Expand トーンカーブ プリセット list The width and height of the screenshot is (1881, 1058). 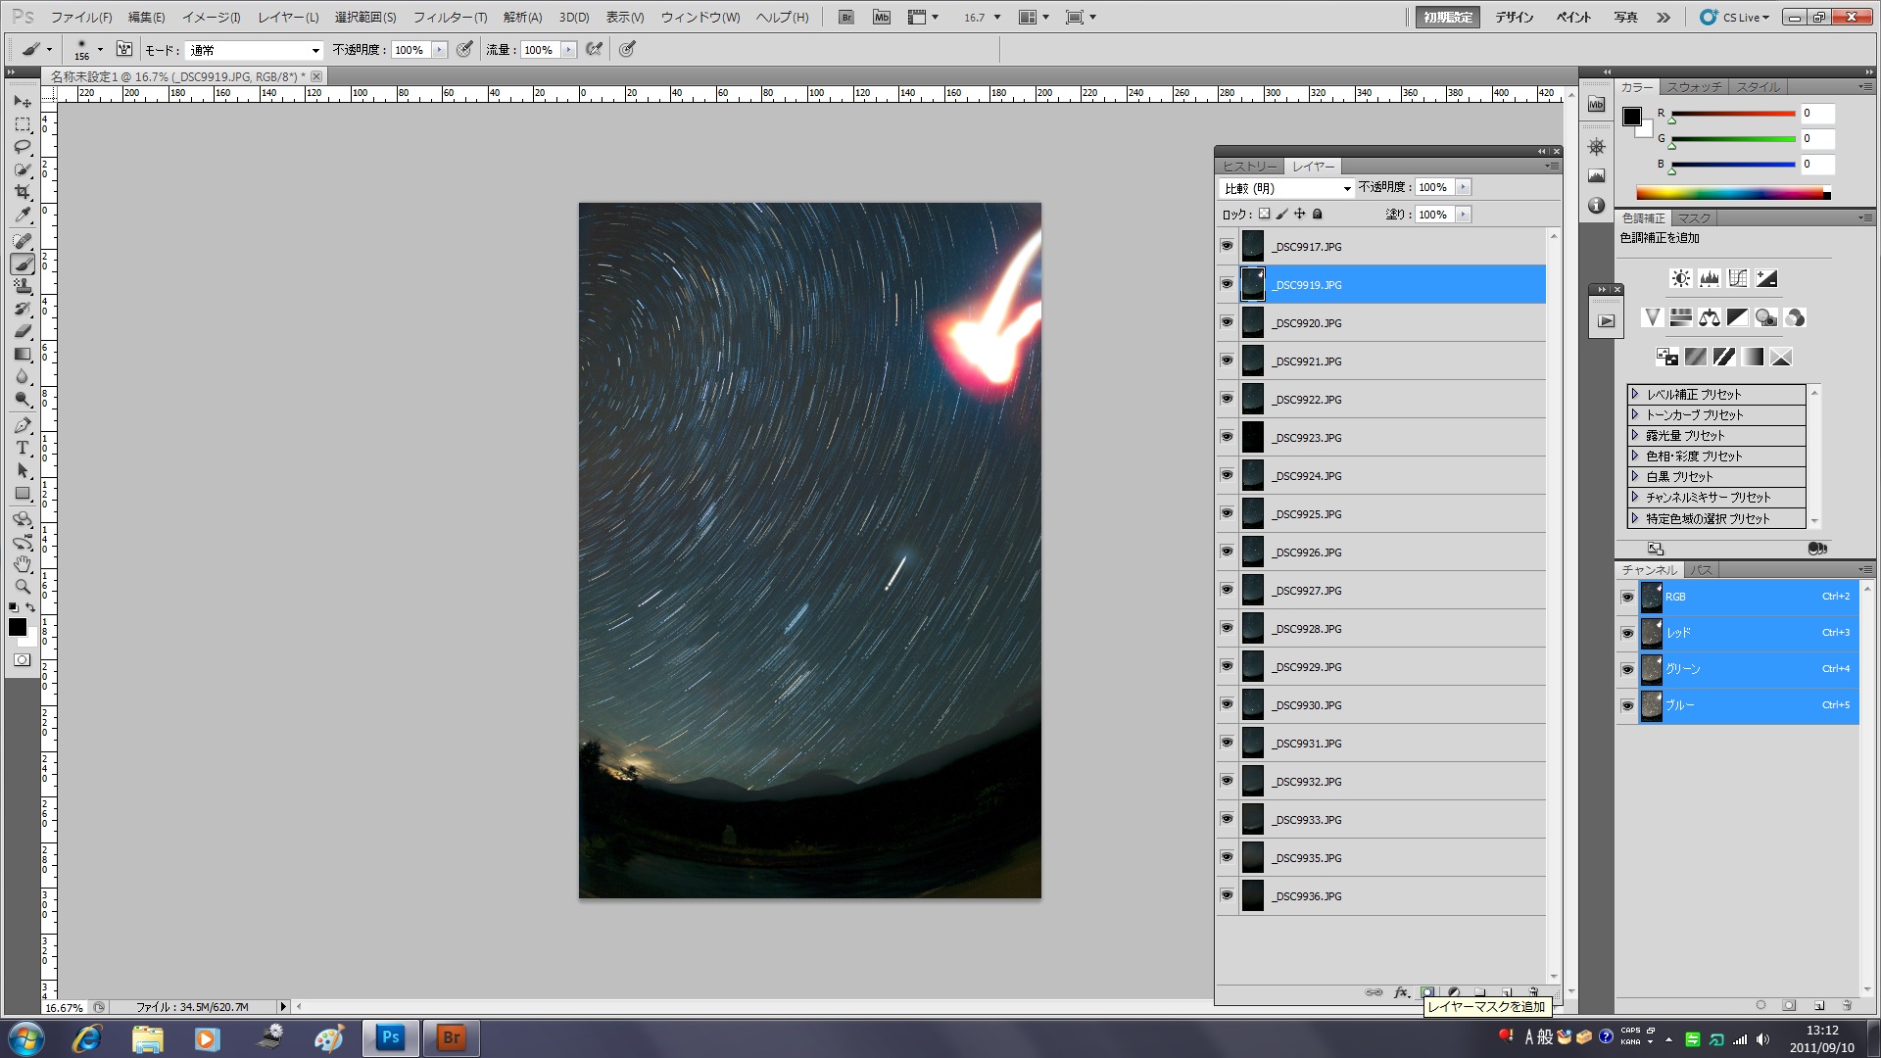coord(1635,414)
